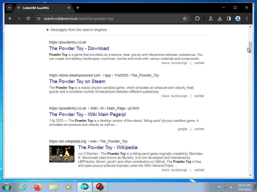The image size is (257, 192).
Task: Open Windows Media Player from the taskbar
Action: pyautogui.click(x=69, y=187)
